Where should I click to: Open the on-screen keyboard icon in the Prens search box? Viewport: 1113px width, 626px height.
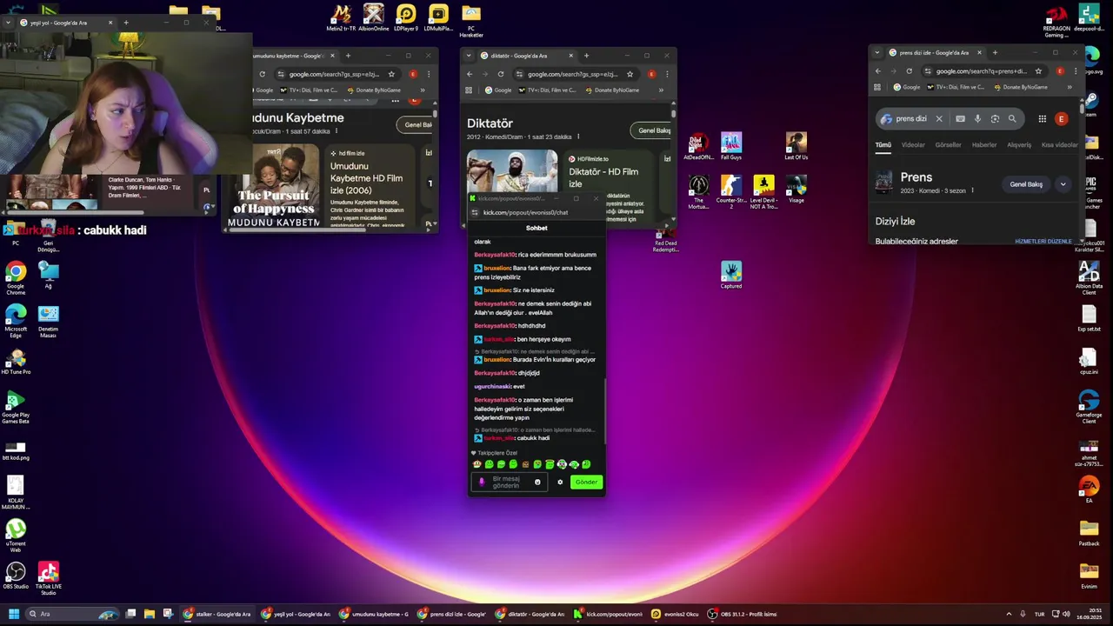(x=960, y=119)
